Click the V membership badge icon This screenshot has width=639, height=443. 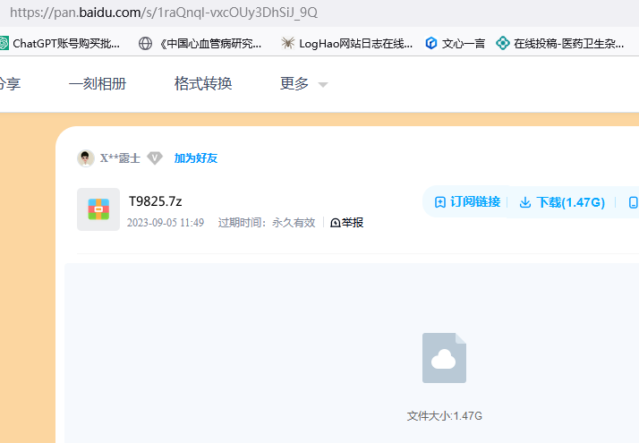pyautogui.click(x=155, y=158)
